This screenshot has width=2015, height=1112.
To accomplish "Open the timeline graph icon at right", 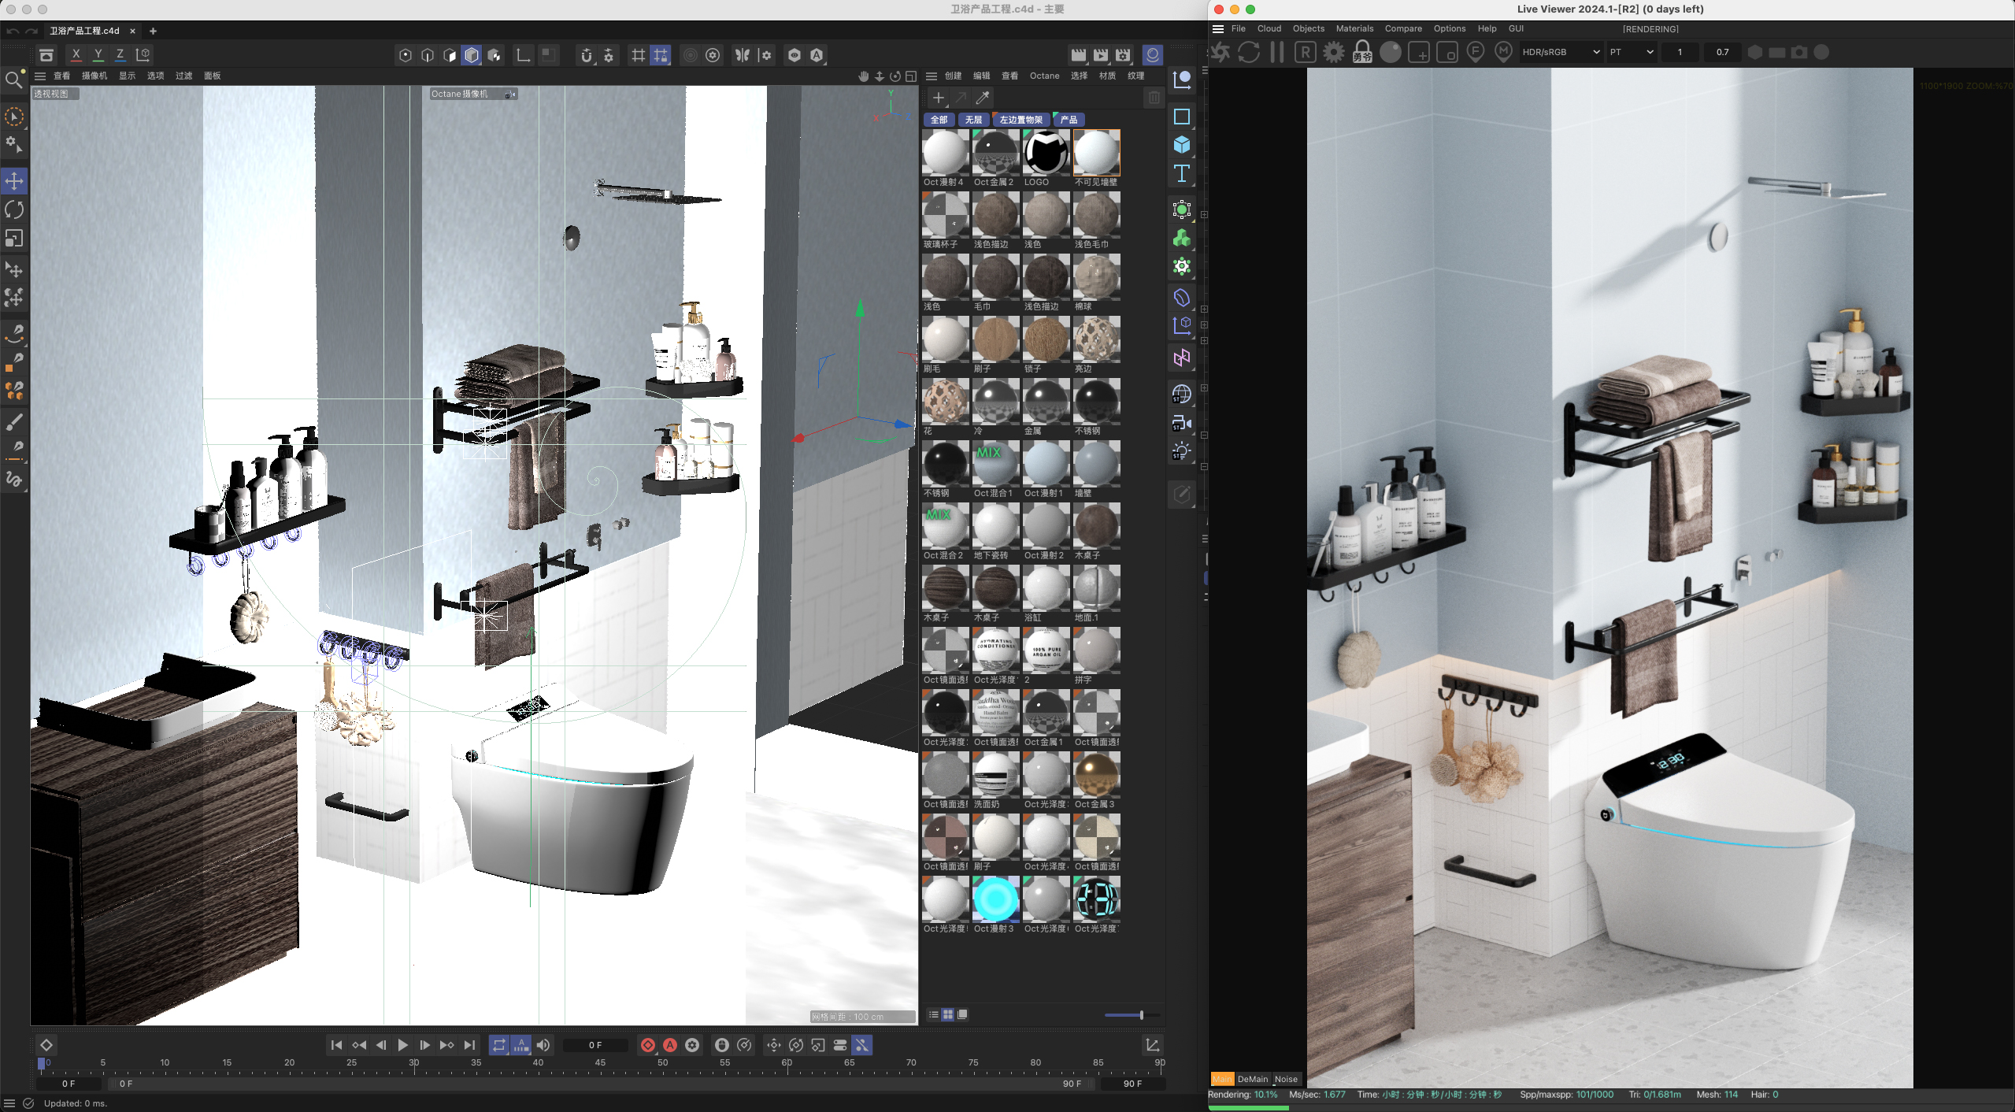I will pyautogui.click(x=1152, y=1045).
